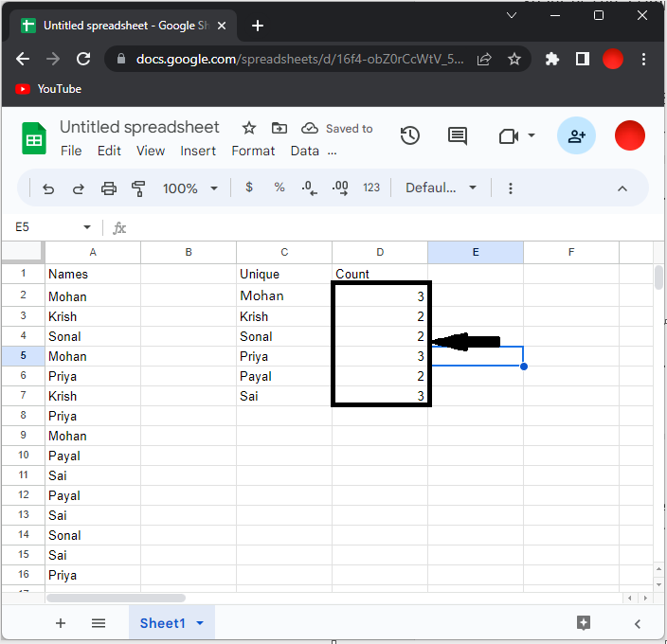Start a Meet call camera icon
Viewport: 667px width, 644px height.
509,136
